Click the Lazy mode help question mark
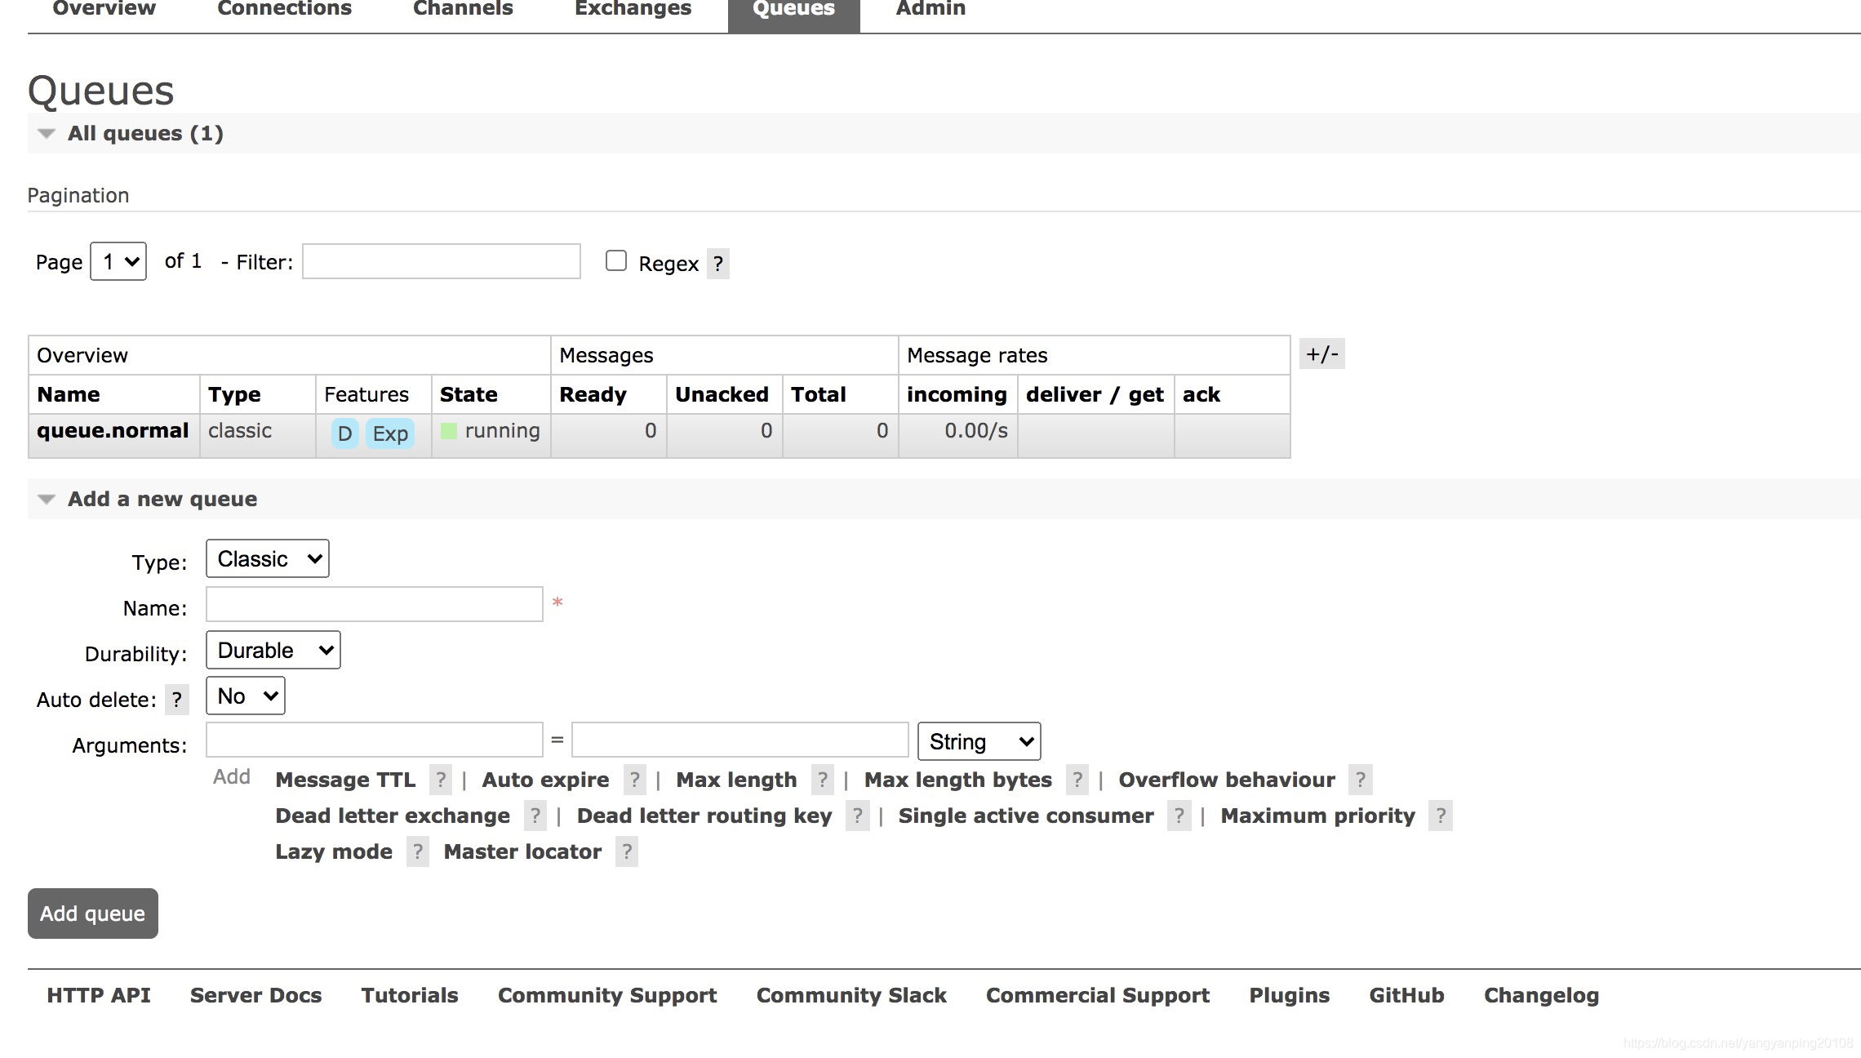The height and width of the screenshot is (1058, 1861). [418, 851]
